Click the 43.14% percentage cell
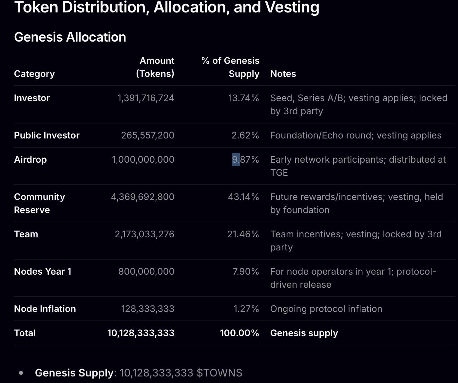The image size is (458, 383). (243, 197)
